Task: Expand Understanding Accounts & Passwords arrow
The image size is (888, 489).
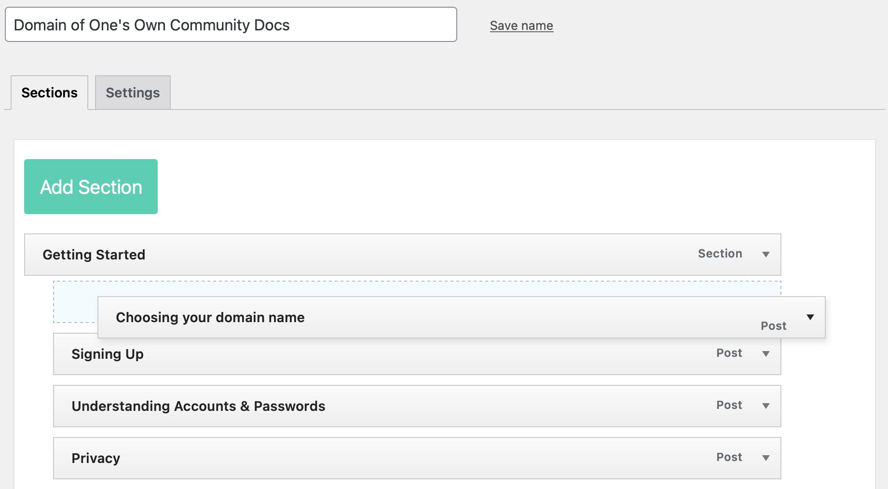Action: click(765, 406)
